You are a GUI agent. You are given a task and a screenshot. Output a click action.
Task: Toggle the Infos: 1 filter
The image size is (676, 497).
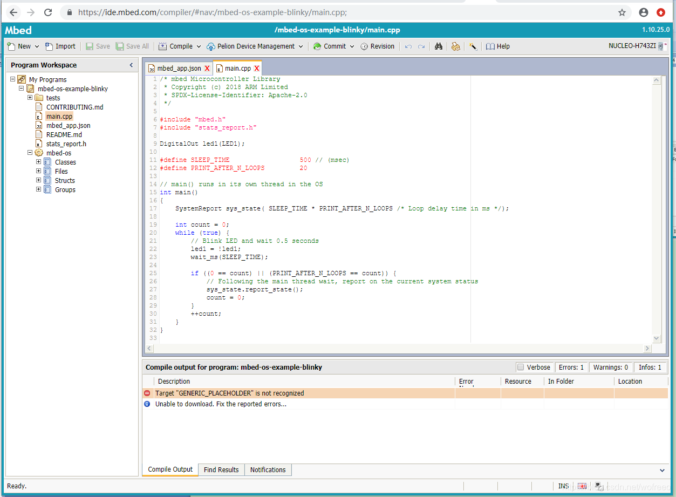tap(650, 367)
